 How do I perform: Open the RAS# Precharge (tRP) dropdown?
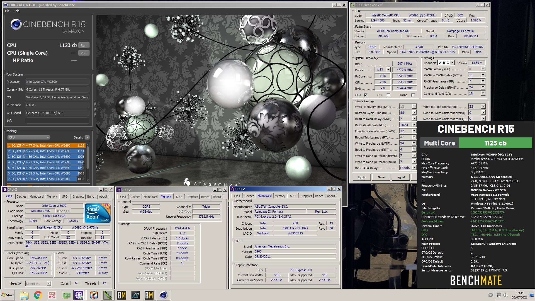click(483, 81)
